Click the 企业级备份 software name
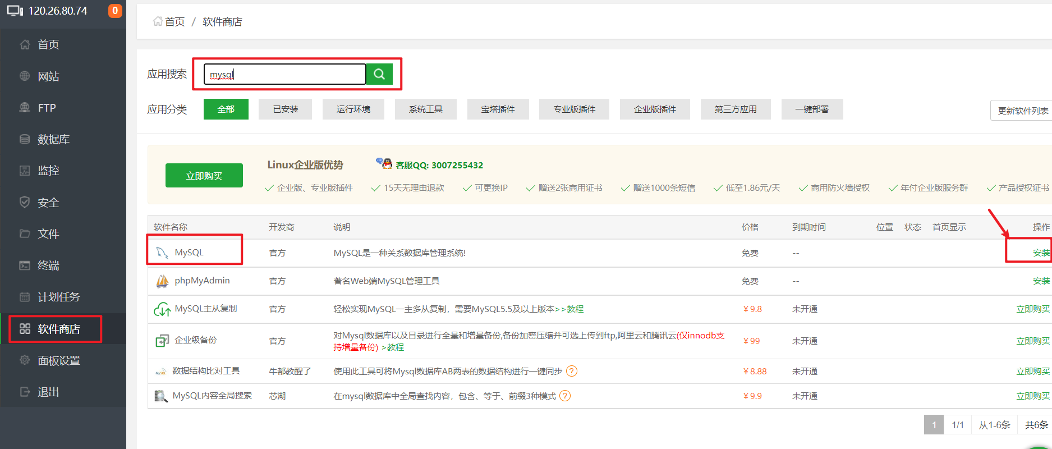This screenshot has height=449, width=1052. pos(195,340)
